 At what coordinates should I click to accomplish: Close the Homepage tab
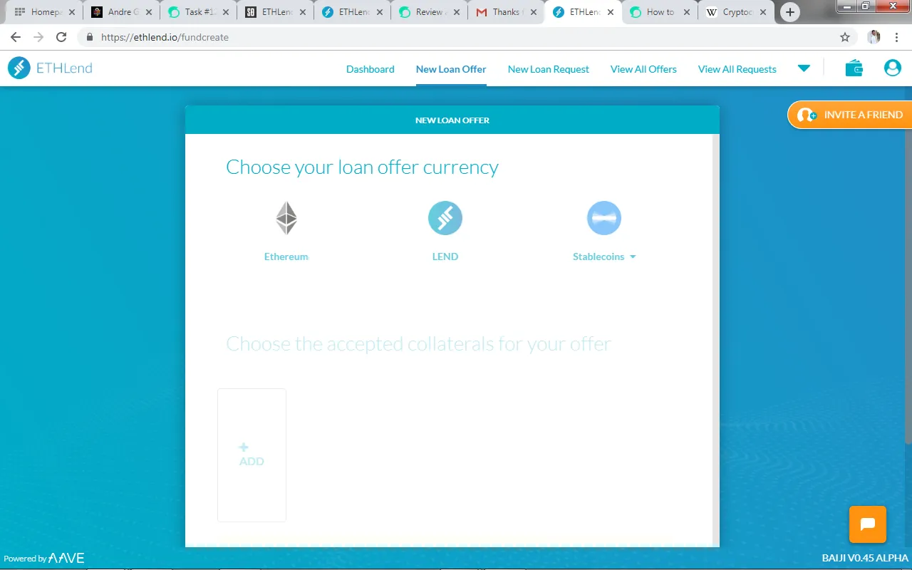click(71, 12)
